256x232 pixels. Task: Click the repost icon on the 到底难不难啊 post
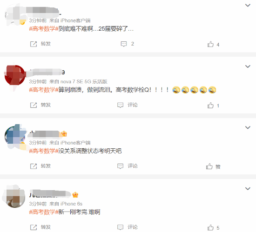(34, 44)
